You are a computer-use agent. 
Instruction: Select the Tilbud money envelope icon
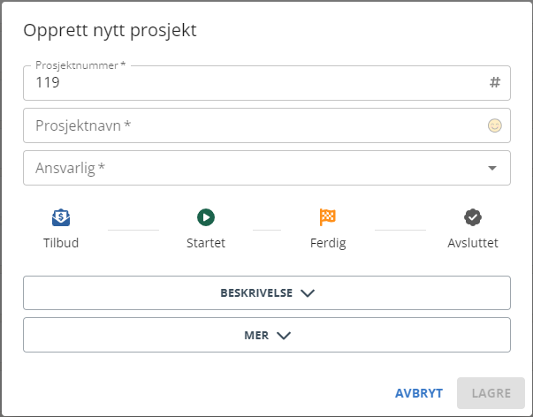click(61, 217)
